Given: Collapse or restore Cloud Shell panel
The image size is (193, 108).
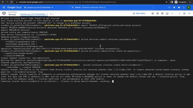Looking at the screenshot, I should coord(179,13).
